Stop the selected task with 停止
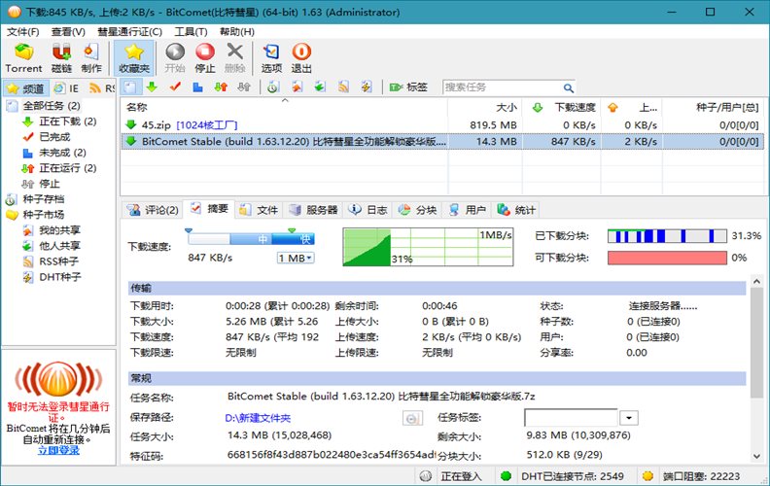This screenshot has height=486, width=770. pos(205,58)
